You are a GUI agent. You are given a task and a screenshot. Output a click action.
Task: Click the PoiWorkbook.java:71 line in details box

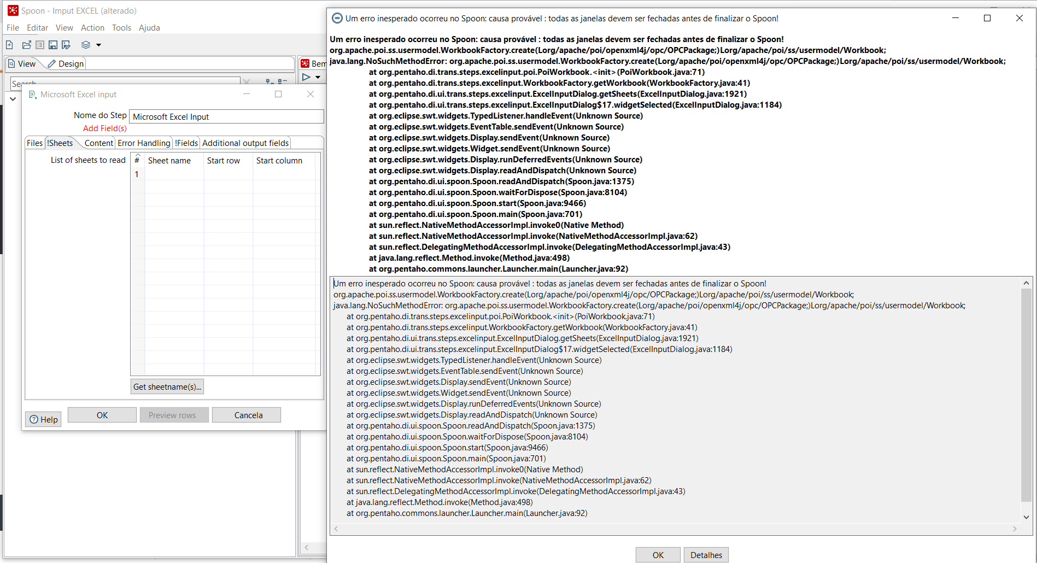(500, 316)
